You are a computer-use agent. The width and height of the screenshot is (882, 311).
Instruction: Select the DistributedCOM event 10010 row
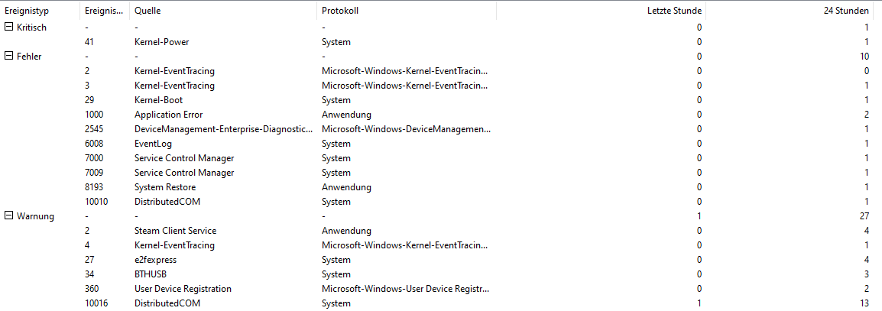pos(441,201)
